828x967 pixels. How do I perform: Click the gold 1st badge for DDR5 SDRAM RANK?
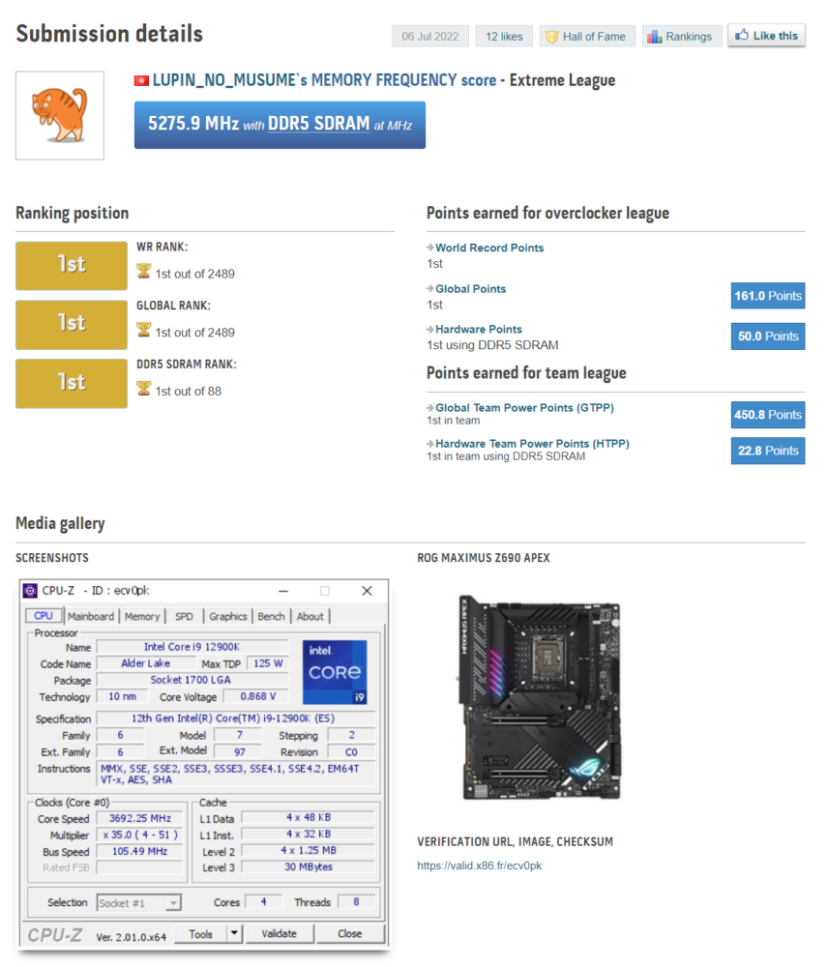point(72,383)
